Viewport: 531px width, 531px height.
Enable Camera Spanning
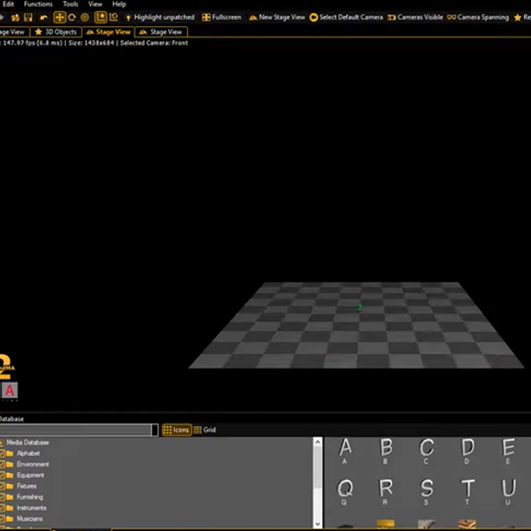point(478,17)
